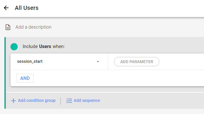The image size is (204, 114).
Task: Open the session_start event selector
Action: 59,62
